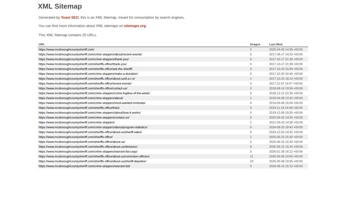Open the warrant-list-copy URL

88,151
